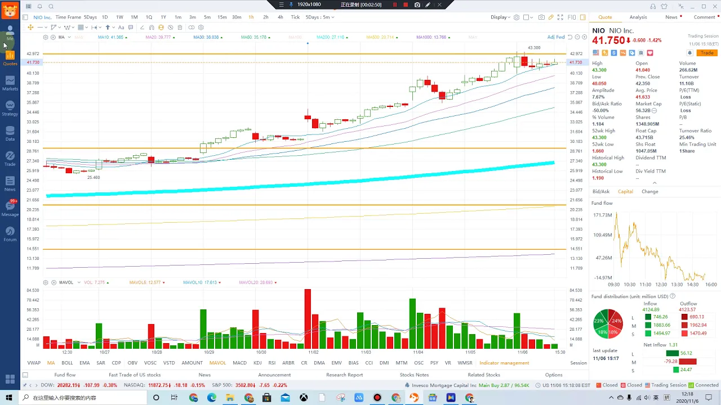Open the Trade sidebar icon
The height and width of the screenshot is (405, 721).
(10, 159)
